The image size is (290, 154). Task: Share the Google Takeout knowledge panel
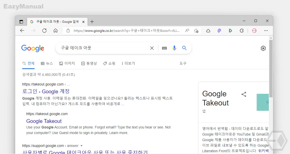[244, 94]
